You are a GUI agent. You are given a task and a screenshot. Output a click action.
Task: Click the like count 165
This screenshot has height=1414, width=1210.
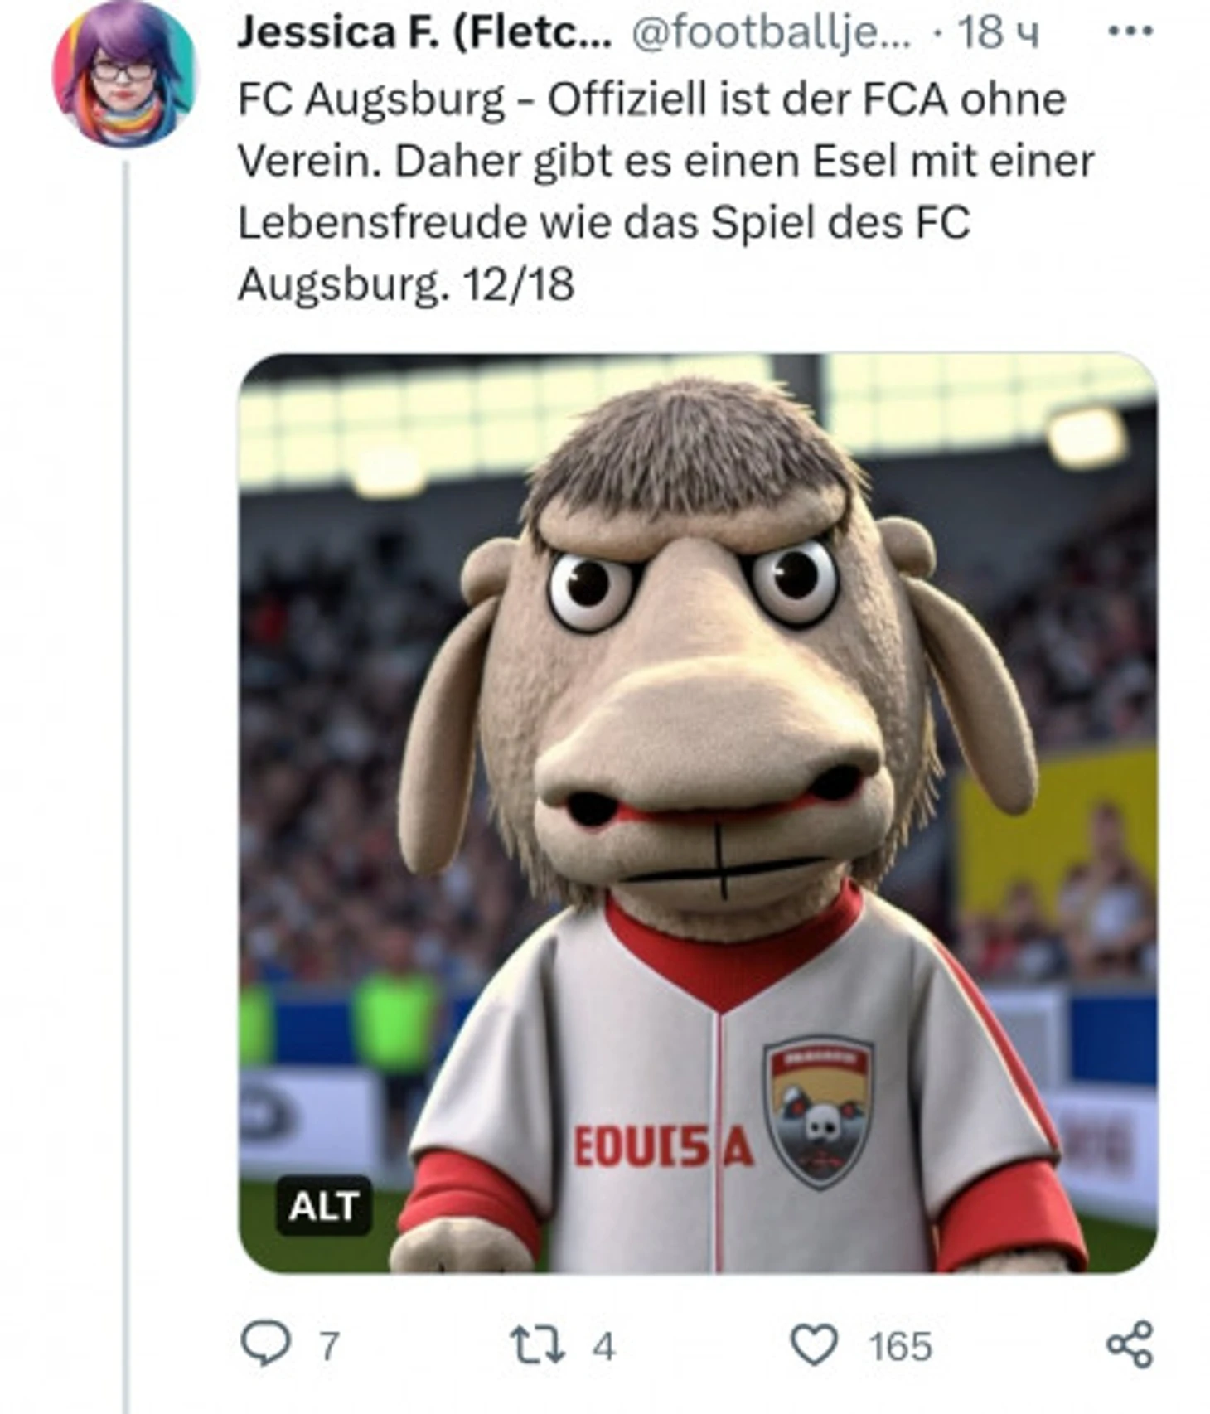tap(900, 1346)
